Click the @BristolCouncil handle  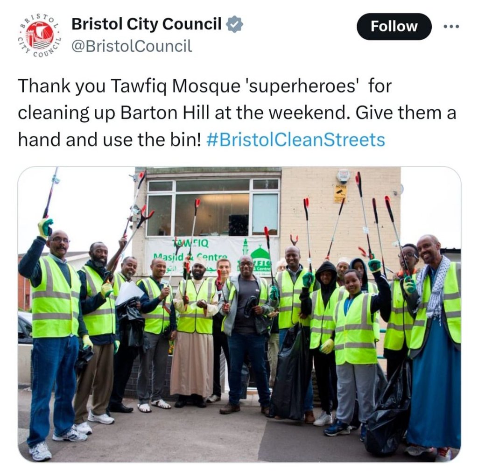tap(132, 46)
